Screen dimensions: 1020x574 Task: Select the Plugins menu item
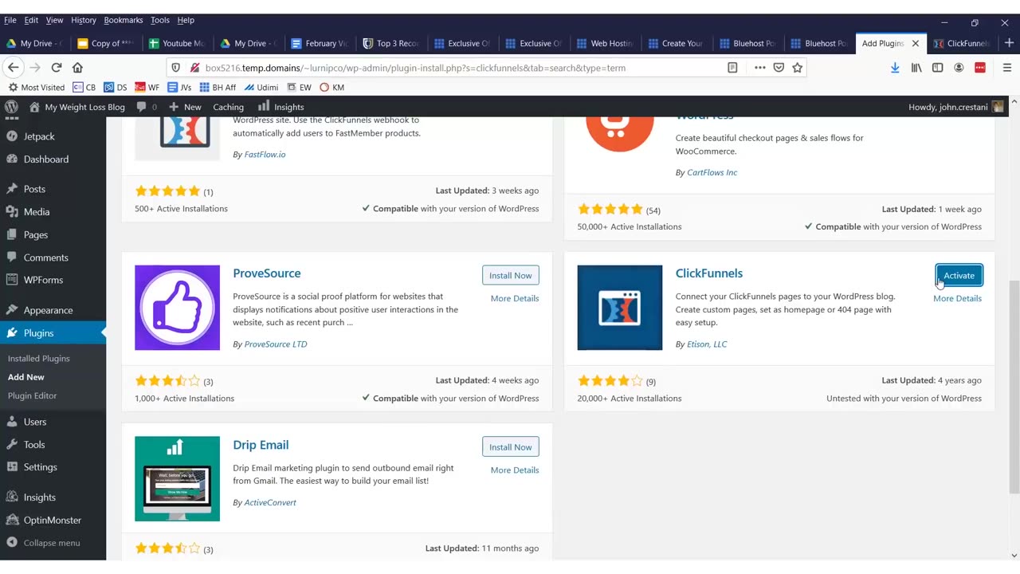click(53, 332)
